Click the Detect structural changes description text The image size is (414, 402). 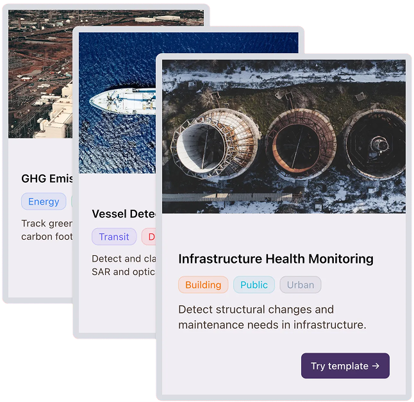pos(272,317)
